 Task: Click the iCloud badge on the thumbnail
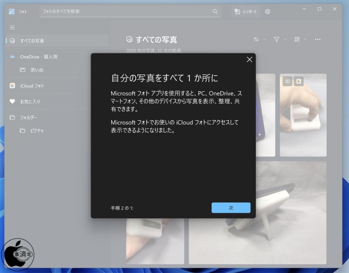(x=299, y=81)
